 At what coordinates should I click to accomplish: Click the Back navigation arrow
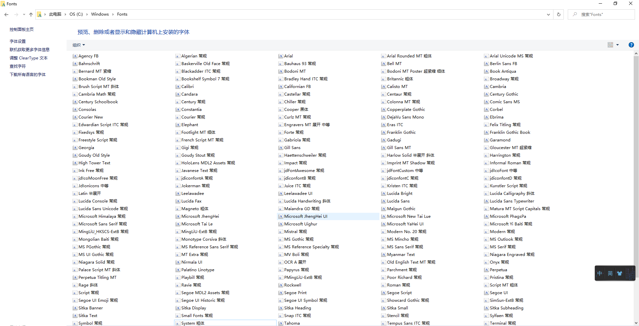[x=6, y=14]
